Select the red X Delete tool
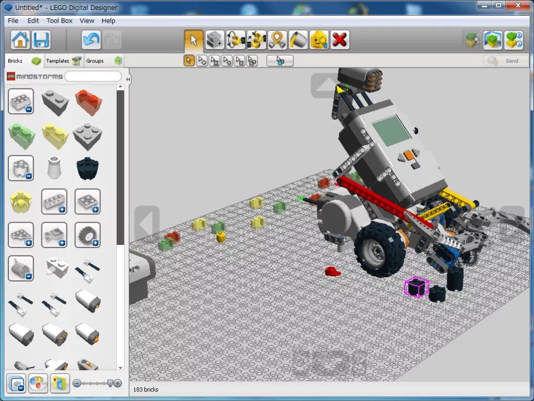Screen dimensions: 534x401 pyautogui.click(x=340, y=40)
